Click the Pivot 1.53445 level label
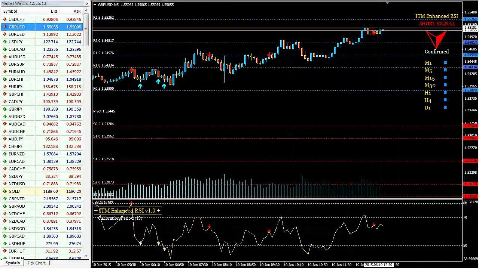This screenshot has height=269, width=479. point(104,111)
